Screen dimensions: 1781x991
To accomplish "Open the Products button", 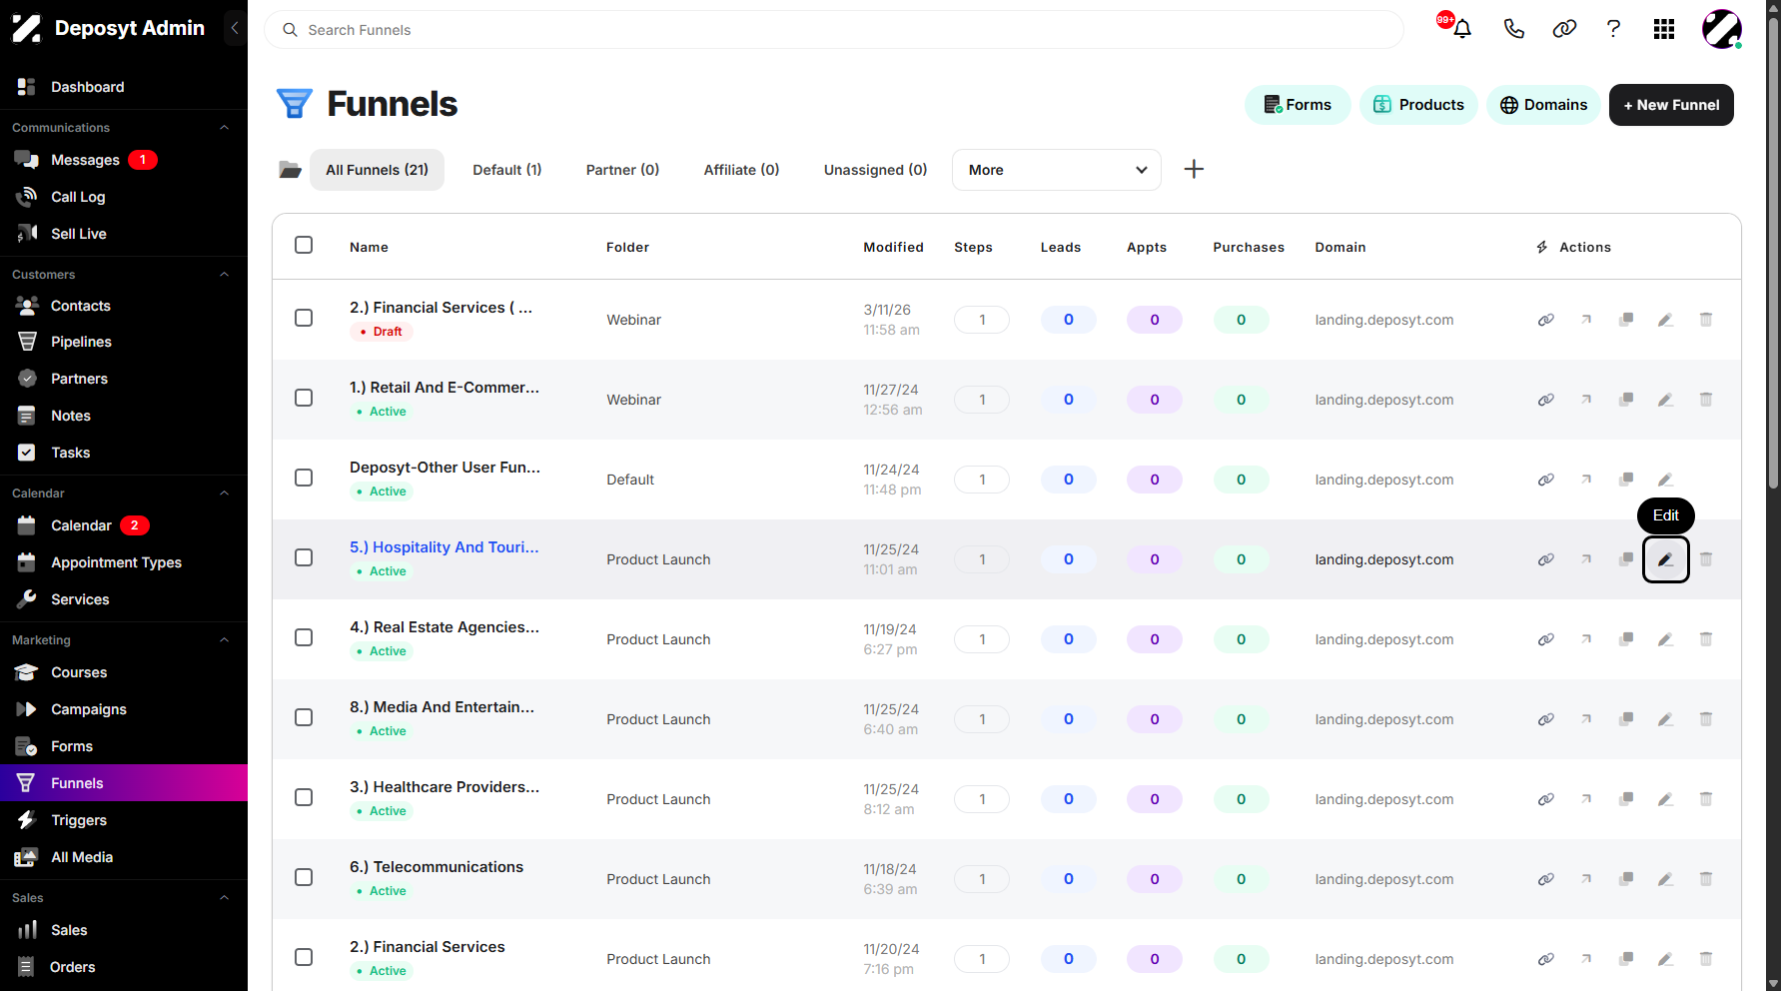I will pos(1418,105).
